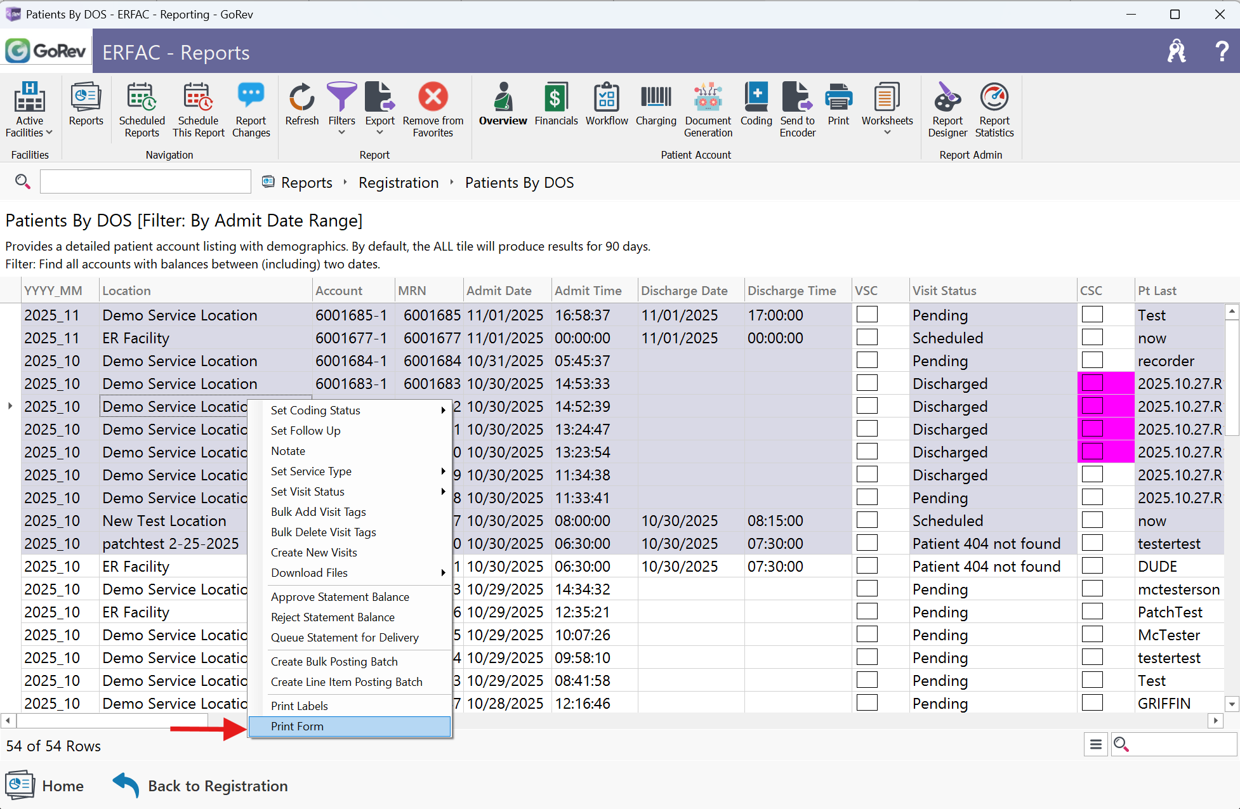Viewport: 1240px width, 809px height.
Task: Check VSC box in DUDE patient row
Action: coord(867,566)
